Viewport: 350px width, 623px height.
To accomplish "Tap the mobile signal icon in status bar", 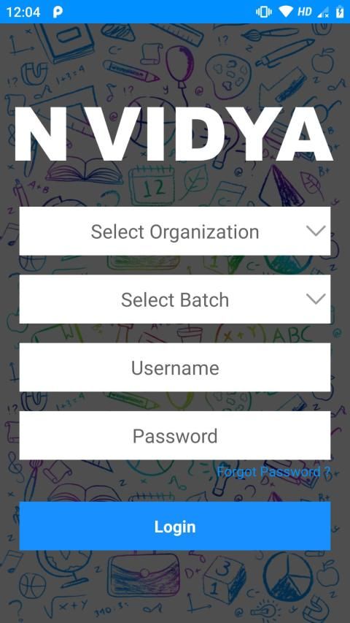I will pyautogui.click(x=323, y=12).
